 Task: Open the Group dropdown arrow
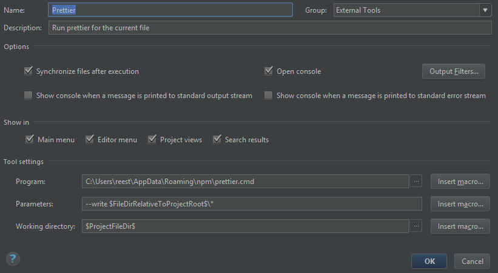tap(485, 10)
